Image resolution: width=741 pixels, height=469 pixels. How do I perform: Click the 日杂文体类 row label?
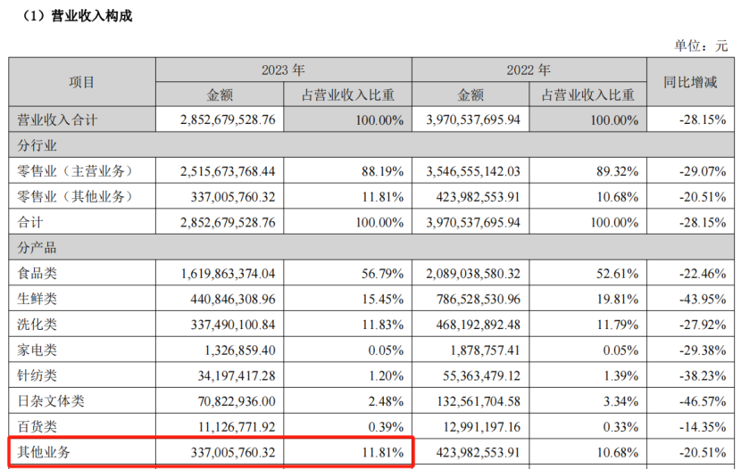pos(50,402)
